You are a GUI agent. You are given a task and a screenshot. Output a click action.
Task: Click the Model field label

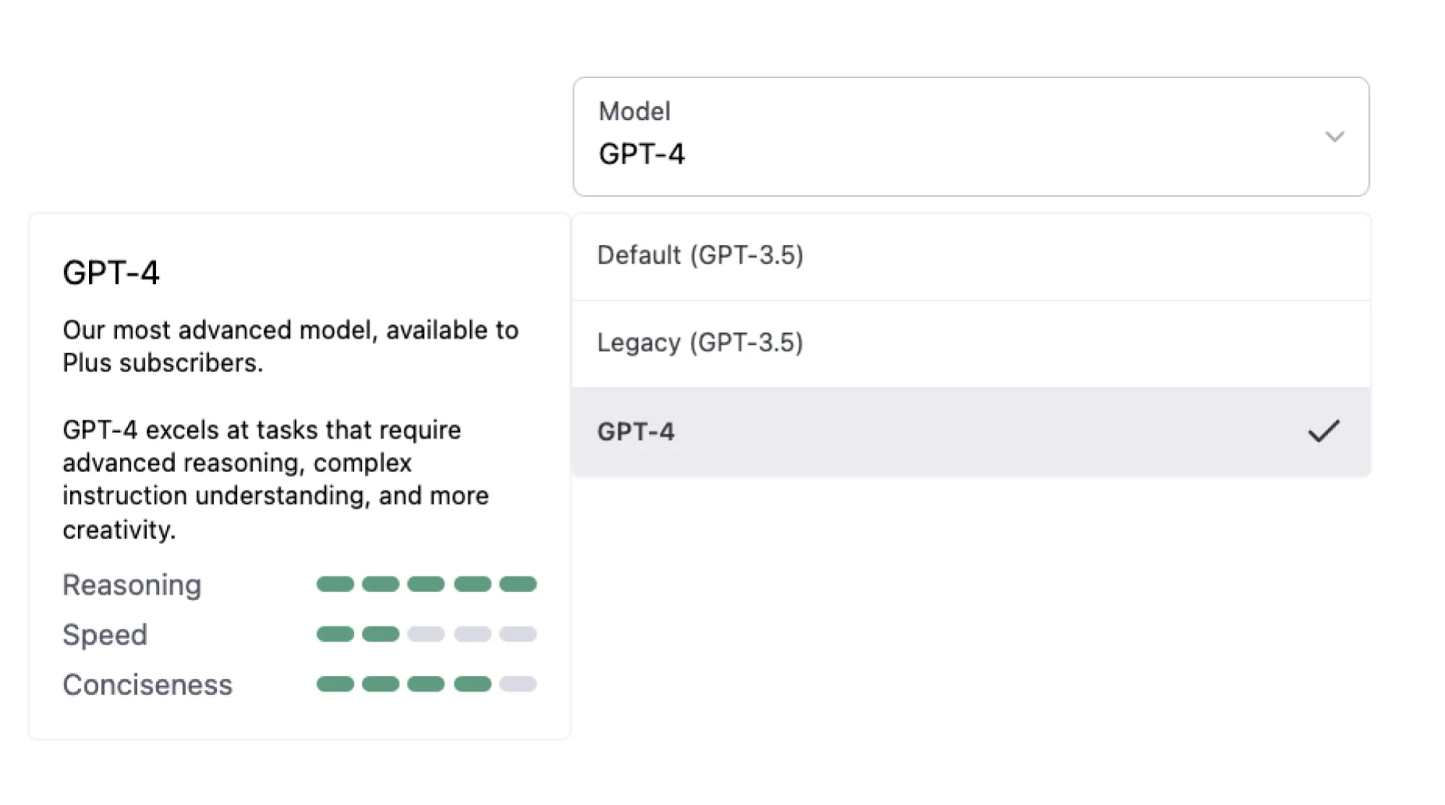tap(634, 111)
